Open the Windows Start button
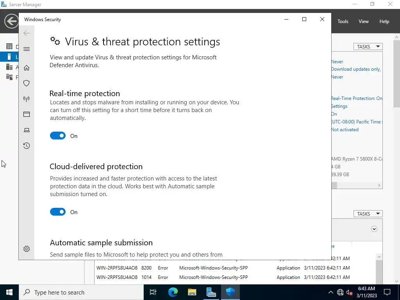This screenshot has width=400, height=300. (9, 292)
